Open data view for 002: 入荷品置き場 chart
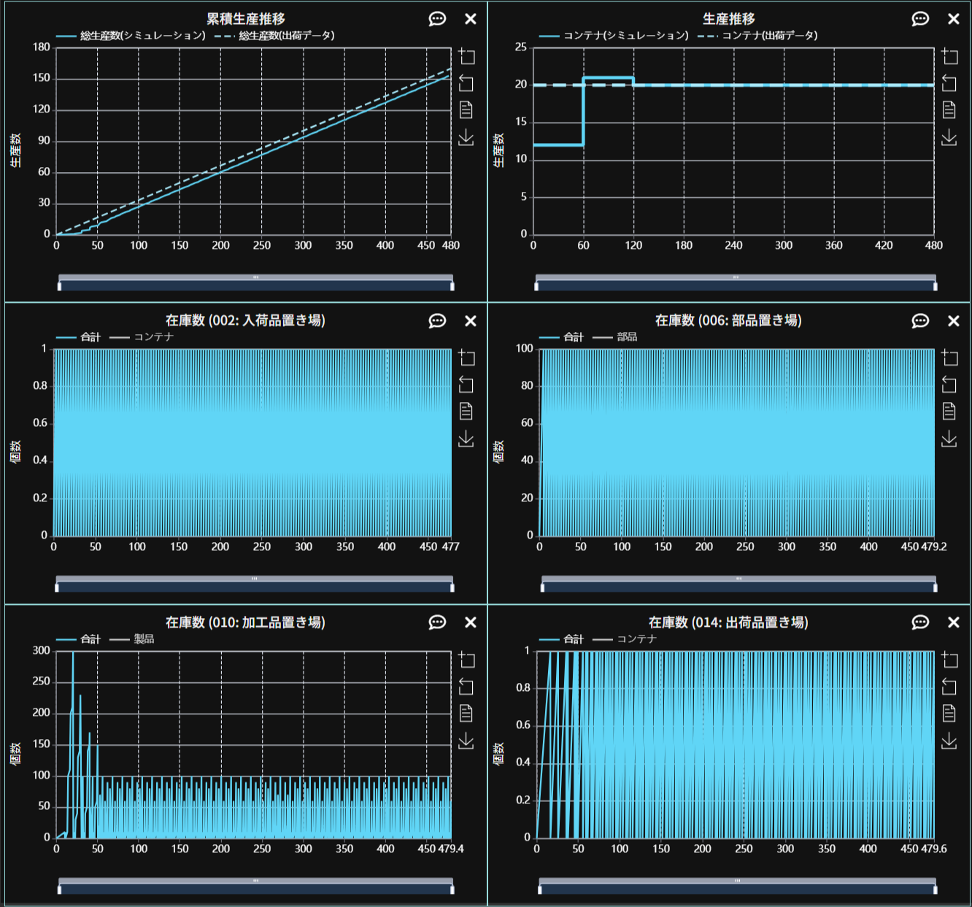 pyautogui.click(x=466, y=412)
